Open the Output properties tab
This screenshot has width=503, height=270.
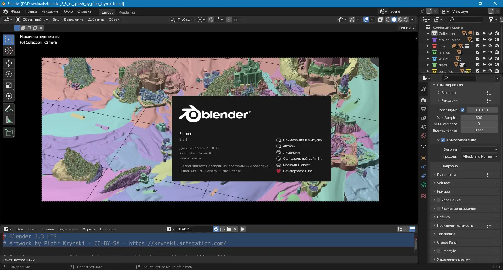pyautogui.click(x=423, y=109)
